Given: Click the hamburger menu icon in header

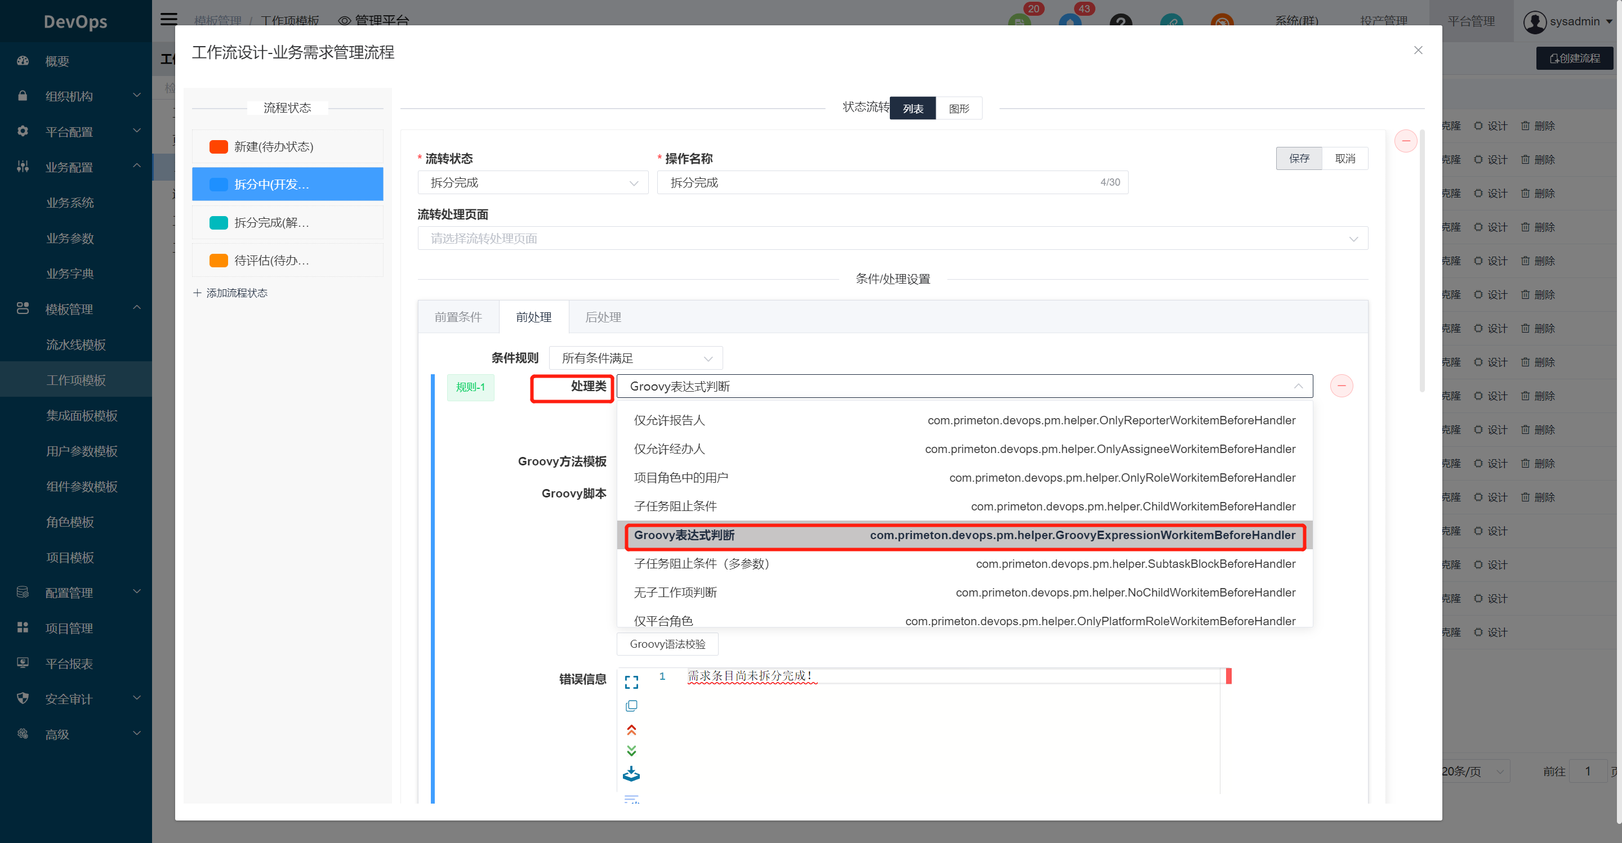Looking at the screenshot, I should [168, 19].
